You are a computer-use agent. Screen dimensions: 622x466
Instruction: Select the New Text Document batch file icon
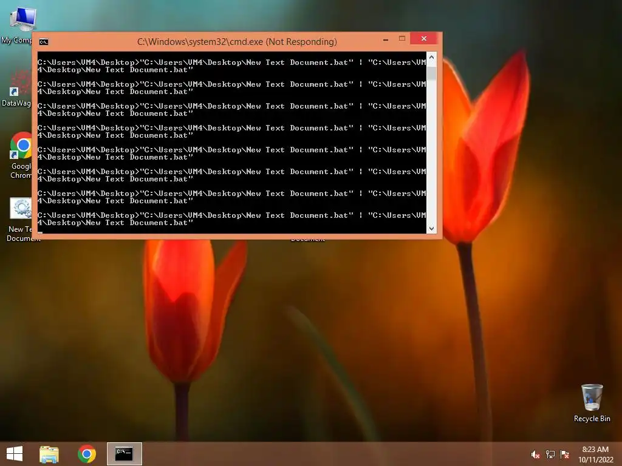click(20, 220)
